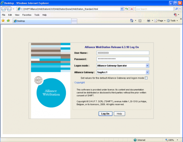Click the Copyright group label

point(80,82)
